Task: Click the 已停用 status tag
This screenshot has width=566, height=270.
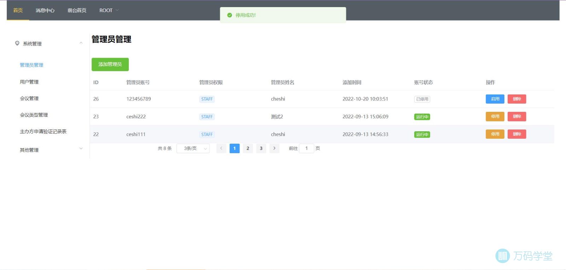Action: tap(422, 99)
